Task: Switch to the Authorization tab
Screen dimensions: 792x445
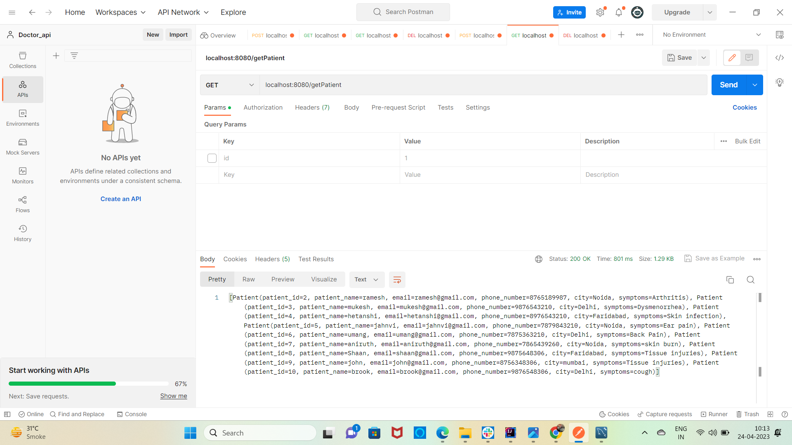Action: point(263,108)
